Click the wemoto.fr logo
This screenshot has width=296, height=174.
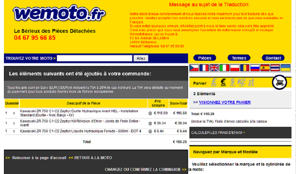coord(59,13)
